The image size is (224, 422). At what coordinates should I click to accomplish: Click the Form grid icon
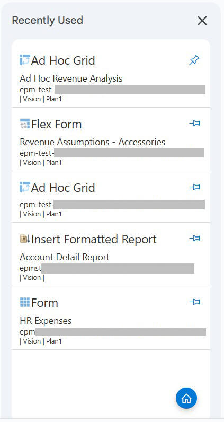25,302
